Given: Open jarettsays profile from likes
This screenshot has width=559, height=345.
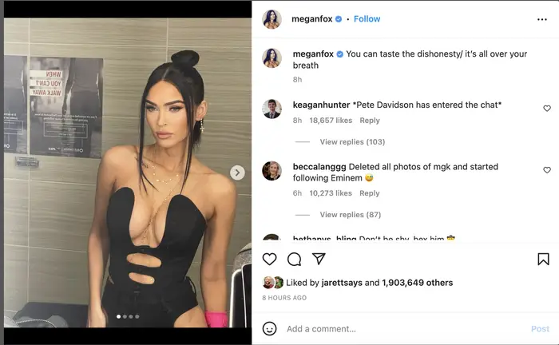Looking at the screenshot, I should (x=342, y=283).
